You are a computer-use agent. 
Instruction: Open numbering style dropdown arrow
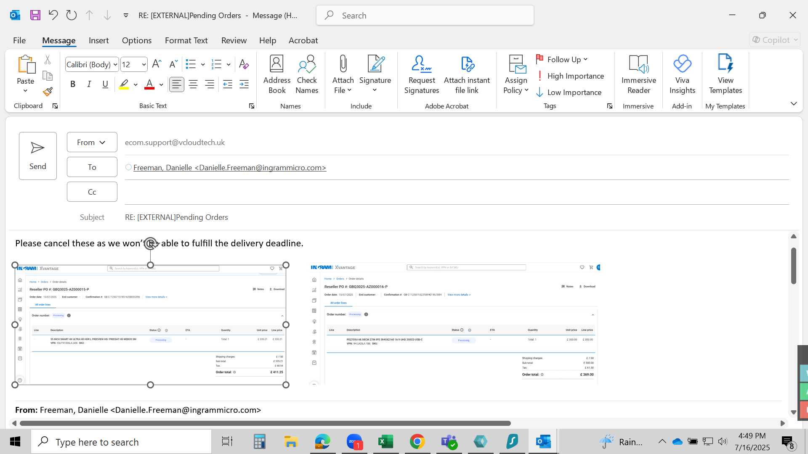pyautogui.click(x=229, y=65)
